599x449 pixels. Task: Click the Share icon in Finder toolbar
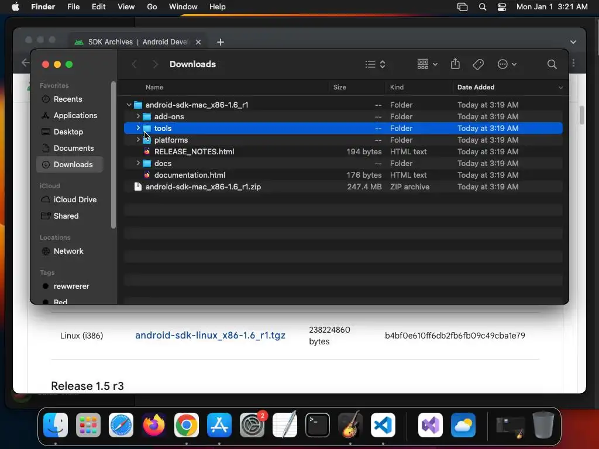pyautogui.click(x=455, y=64)
